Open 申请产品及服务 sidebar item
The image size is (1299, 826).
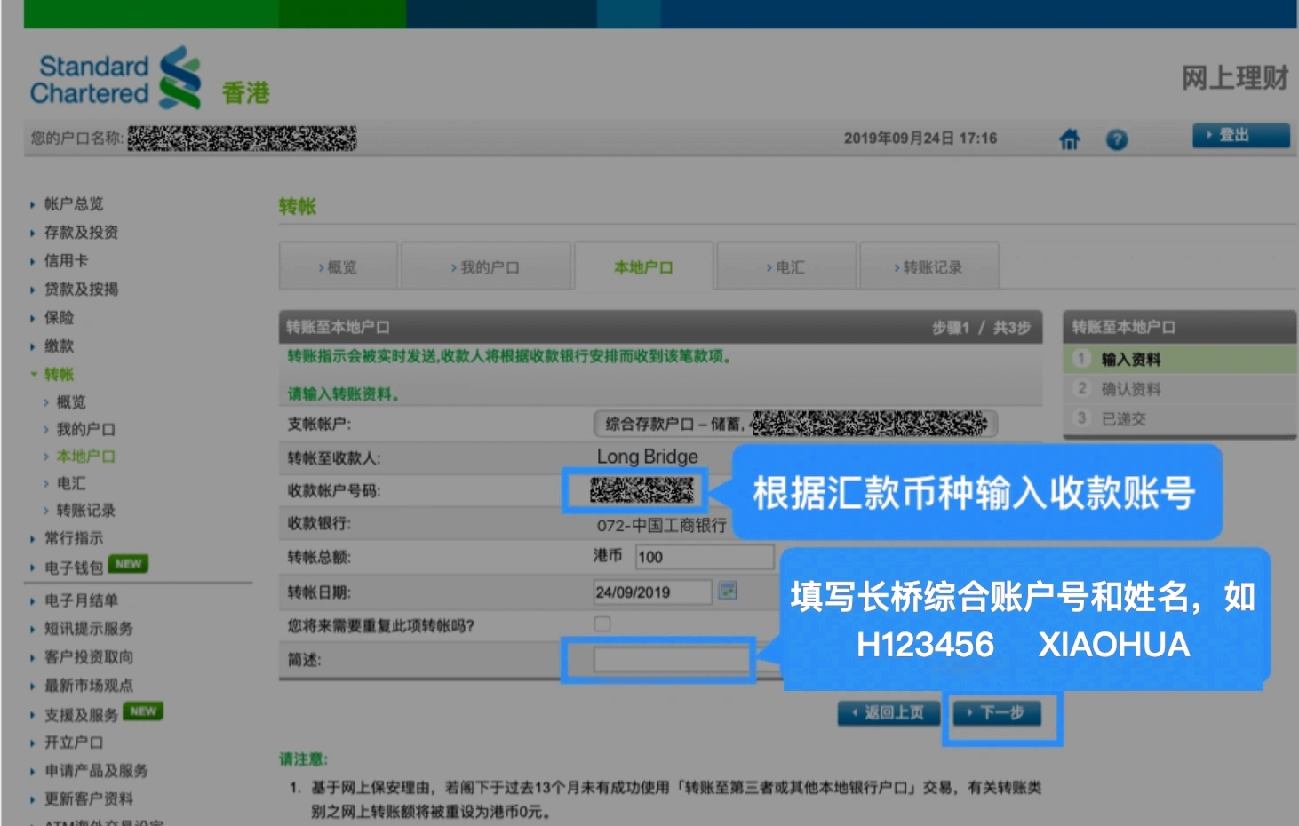[96, 771]
